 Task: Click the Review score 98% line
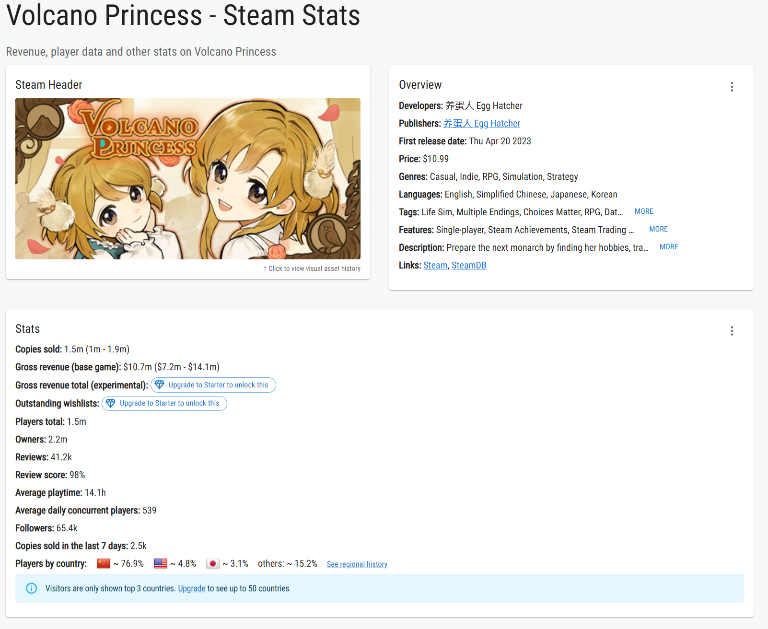click(50, 475)
